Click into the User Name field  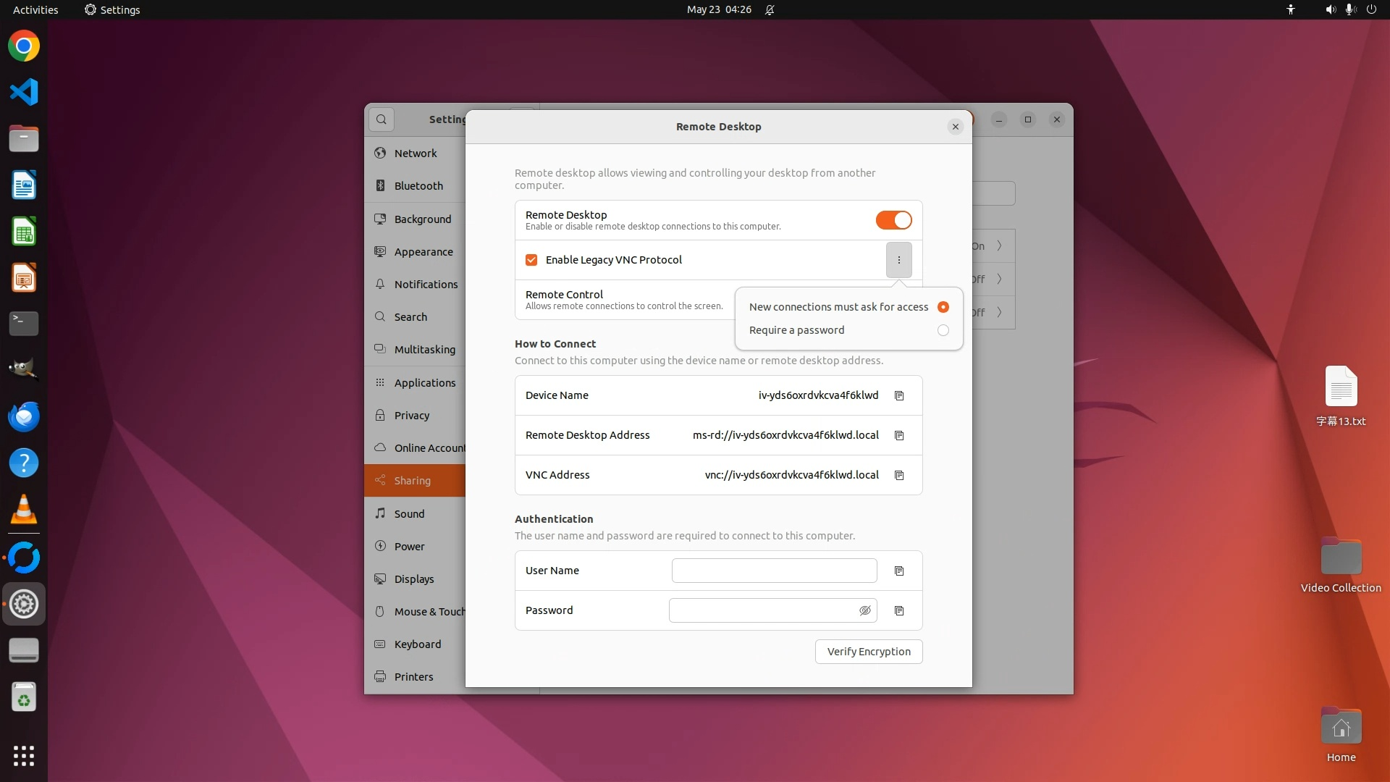coord(773,571)
